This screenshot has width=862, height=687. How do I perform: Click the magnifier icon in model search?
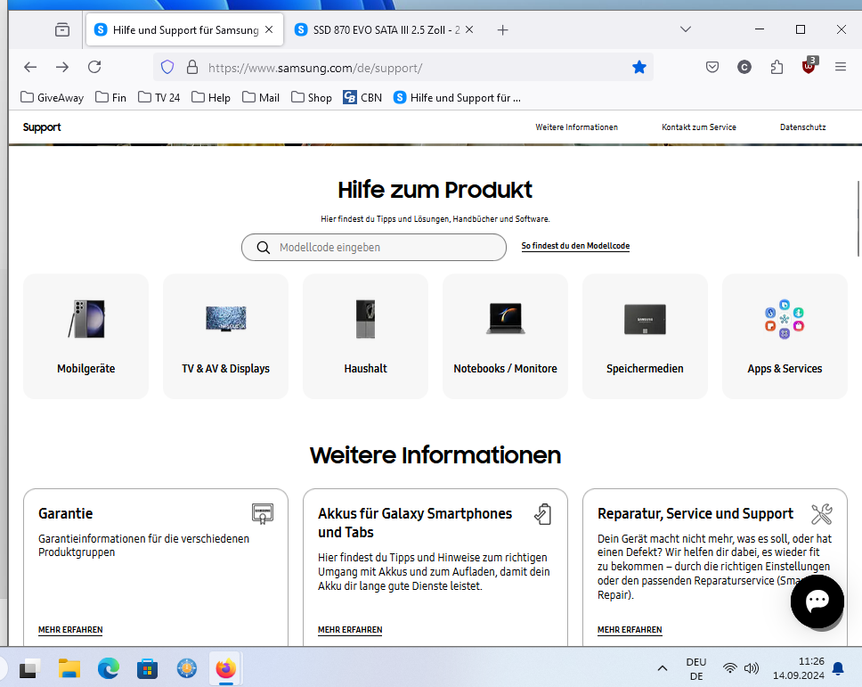click(264, 248)
